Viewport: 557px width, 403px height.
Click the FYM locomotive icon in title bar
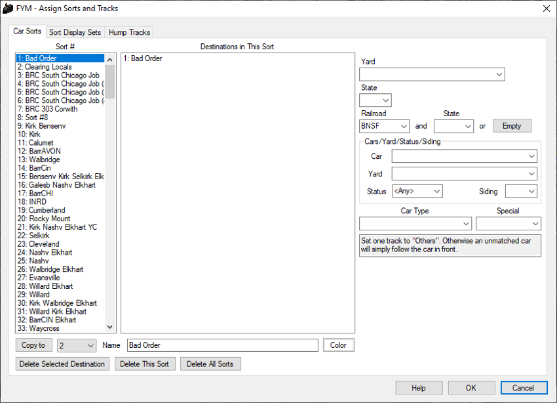coord(8,9)
